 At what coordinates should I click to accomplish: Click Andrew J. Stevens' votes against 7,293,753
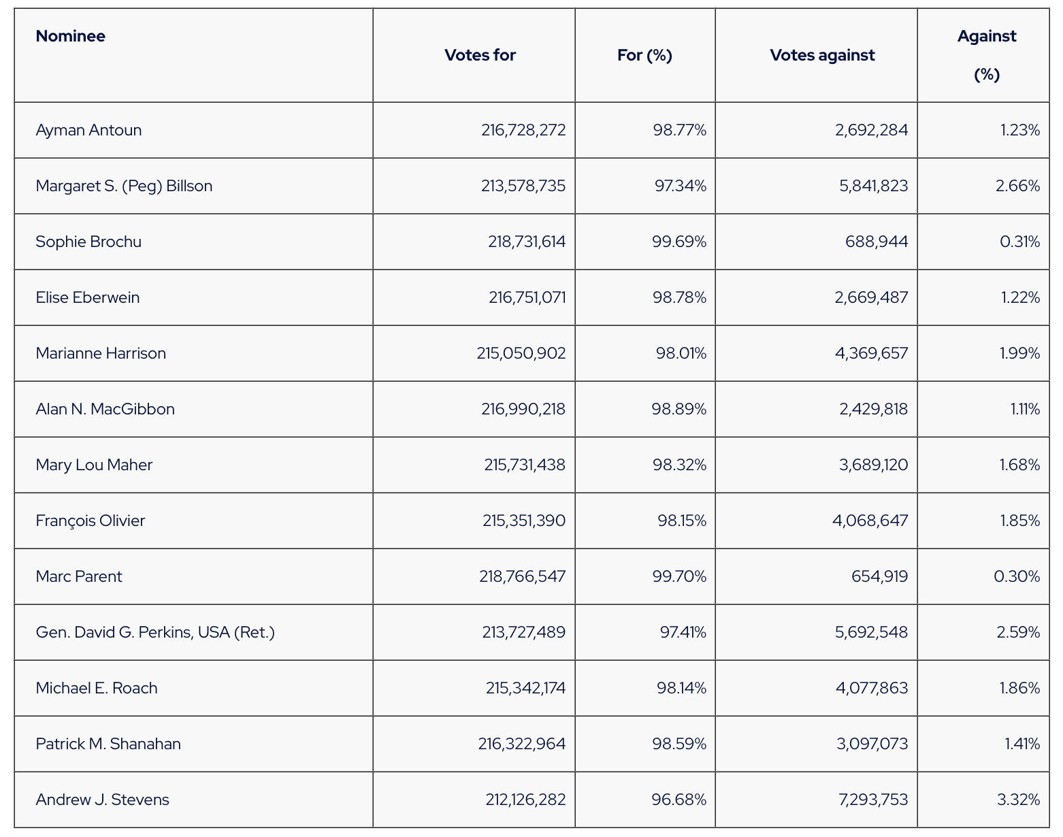point(873,800)
